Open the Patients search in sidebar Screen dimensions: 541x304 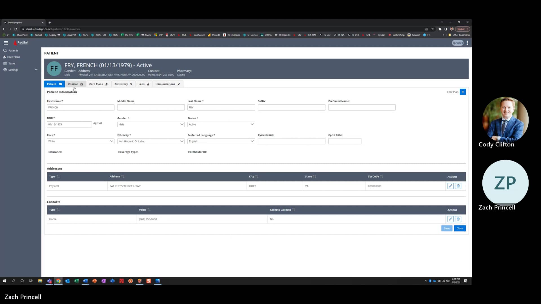[13, 50]
